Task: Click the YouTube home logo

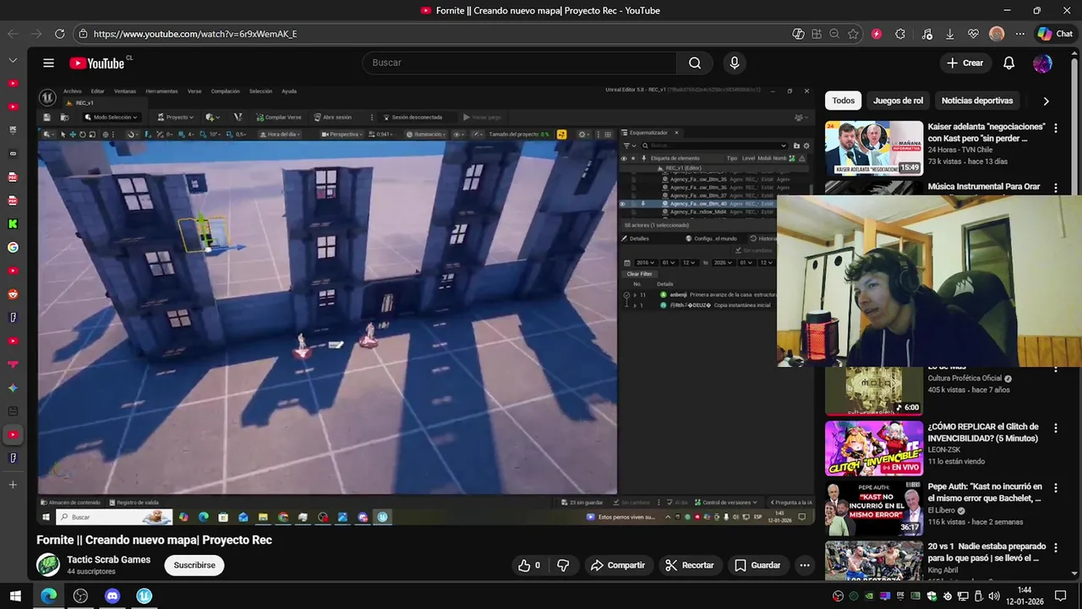Action: [x=96, y=63]
